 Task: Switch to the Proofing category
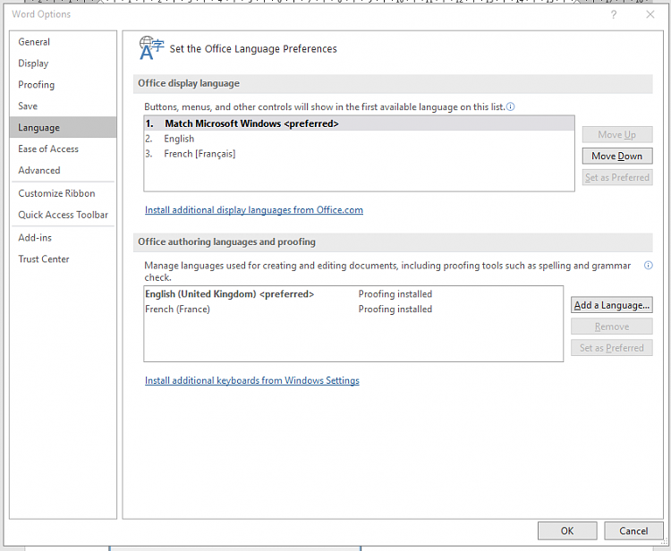37,85
